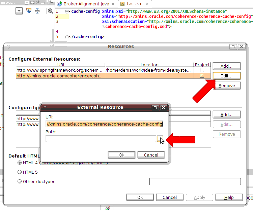Image resolution: width=253 pixels, height=210 pixels.
Task: Select second http://www ignored resource row
Action: click(28, 124)
